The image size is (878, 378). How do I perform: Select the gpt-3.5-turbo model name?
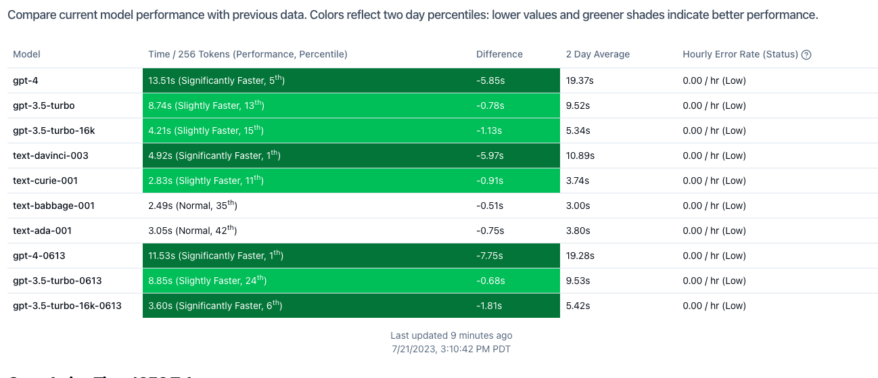tap(44, 105)
